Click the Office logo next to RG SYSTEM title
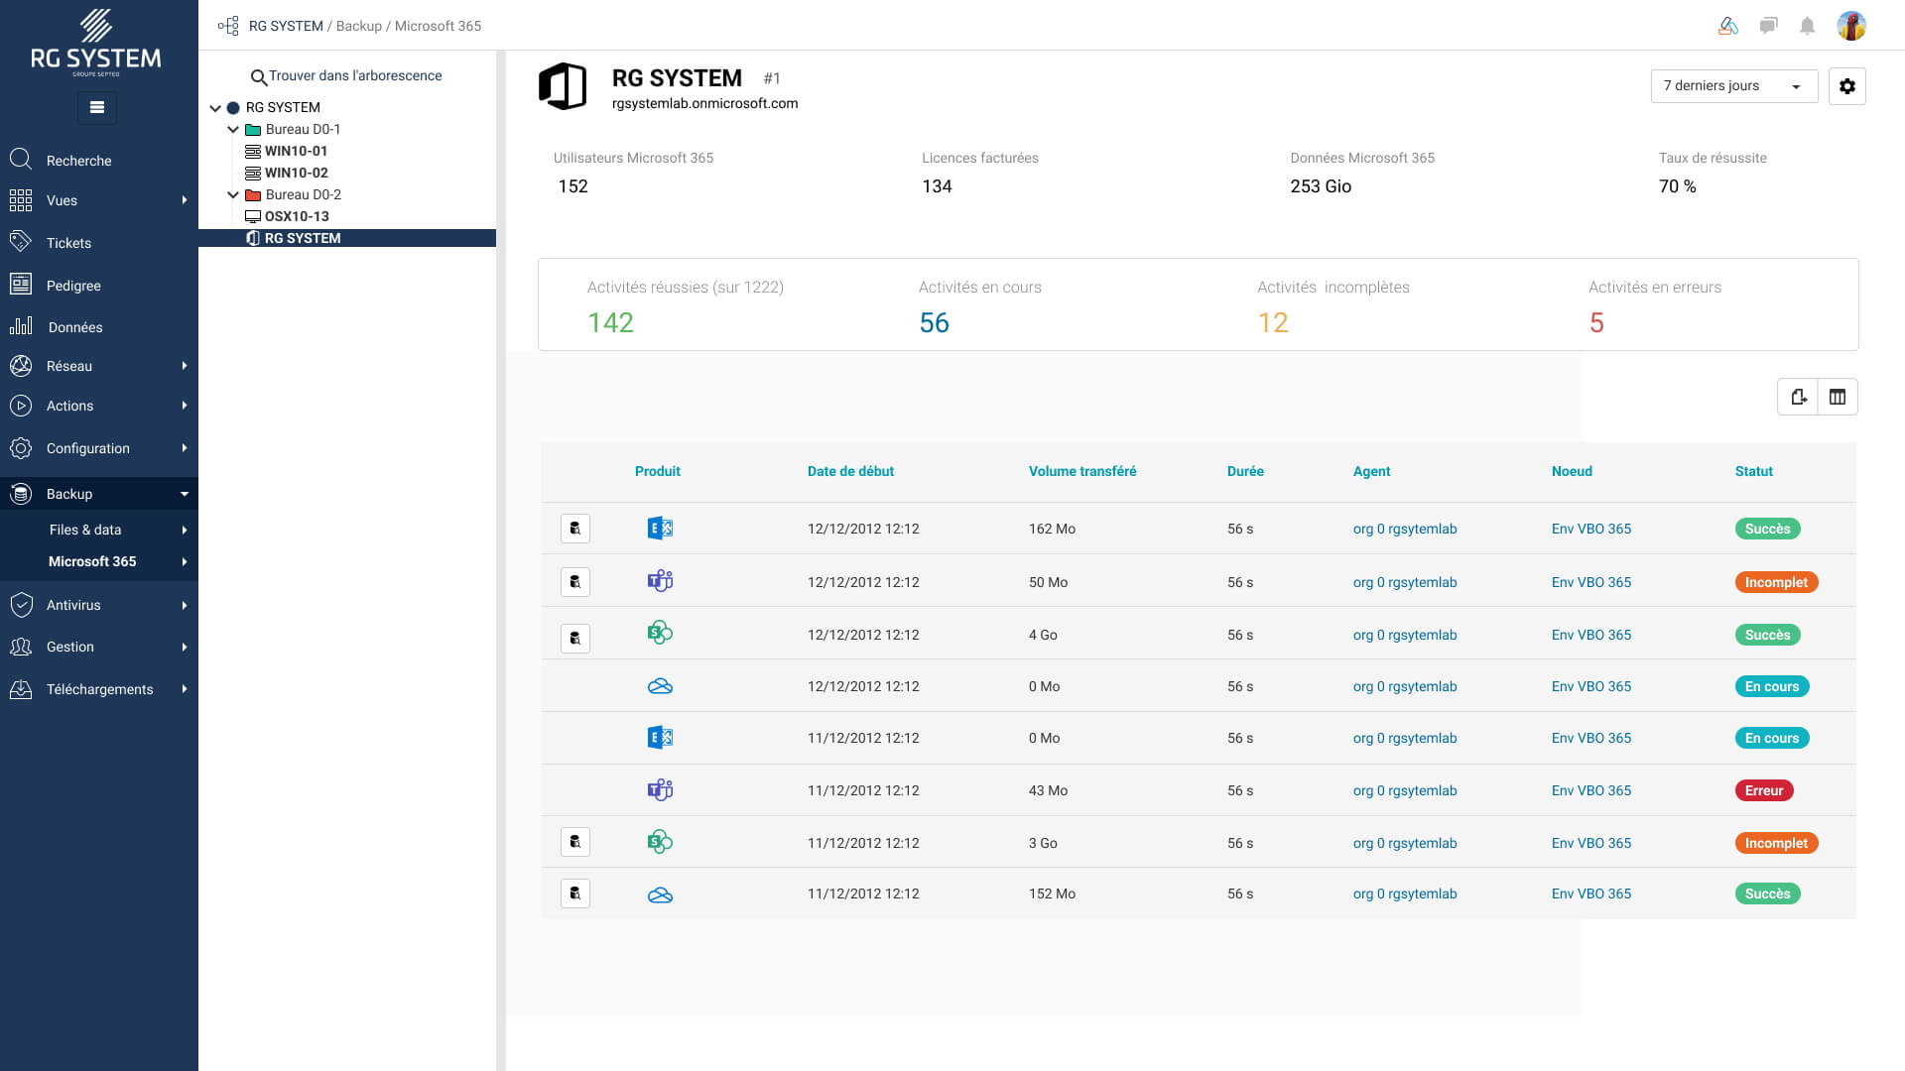Screen dimensions: 1905x1071 (x=563, y=86)
